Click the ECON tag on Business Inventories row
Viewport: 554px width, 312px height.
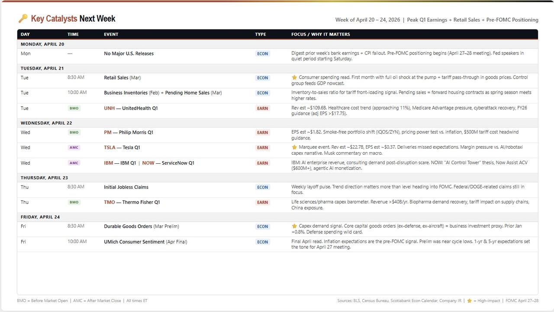262,93
